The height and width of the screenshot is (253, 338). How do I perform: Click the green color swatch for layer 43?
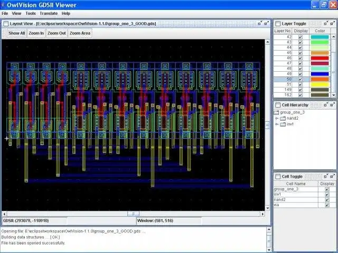(320, 42)
